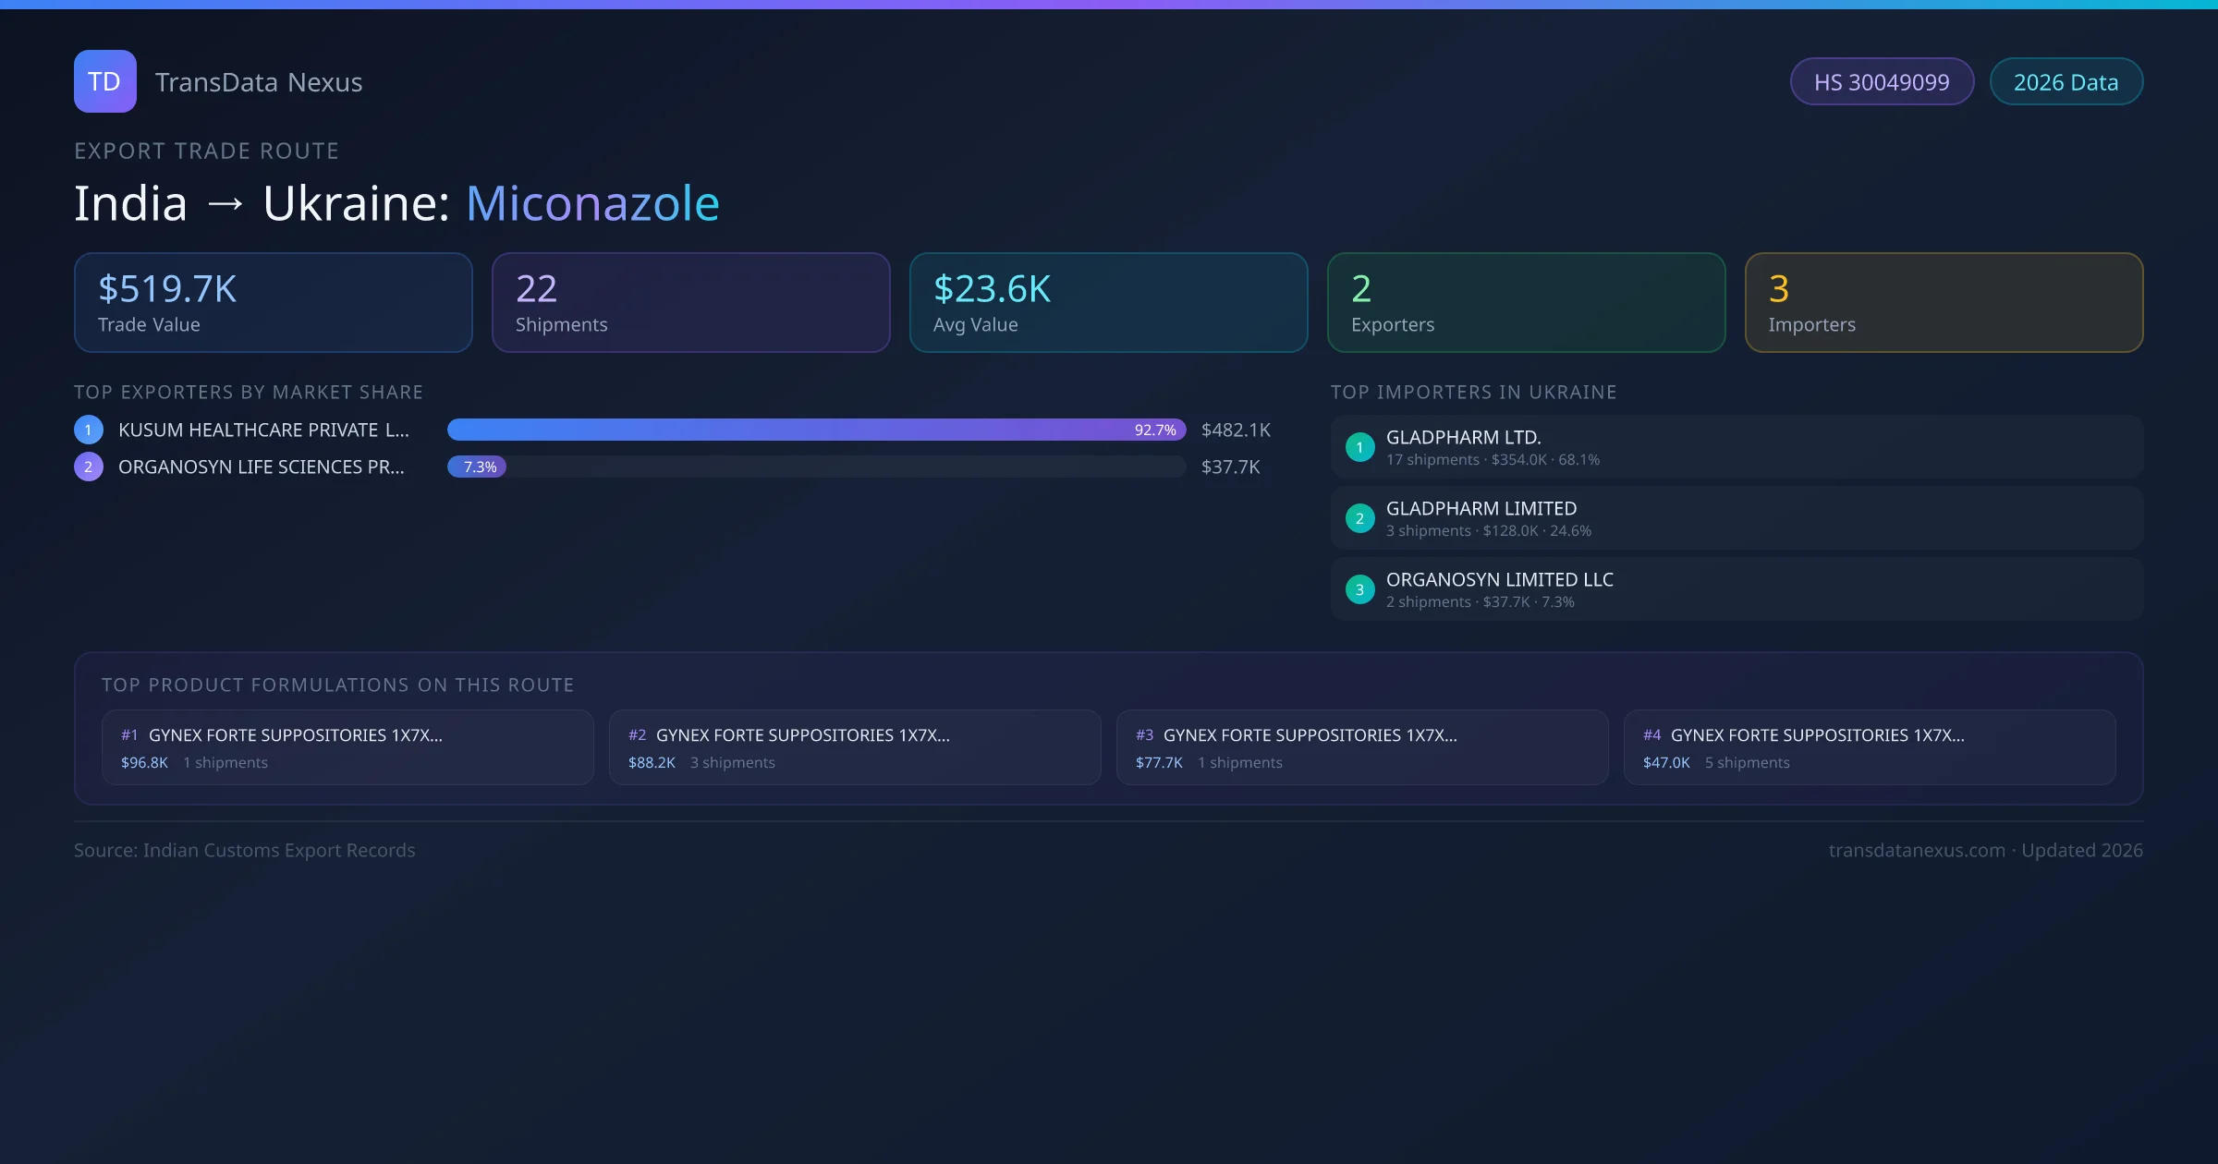Click the purple rank 2 exporter badge
2218x1164 pixels.
[88, 467]
